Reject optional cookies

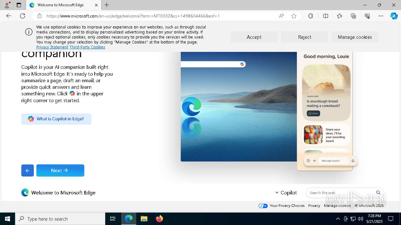305,37
